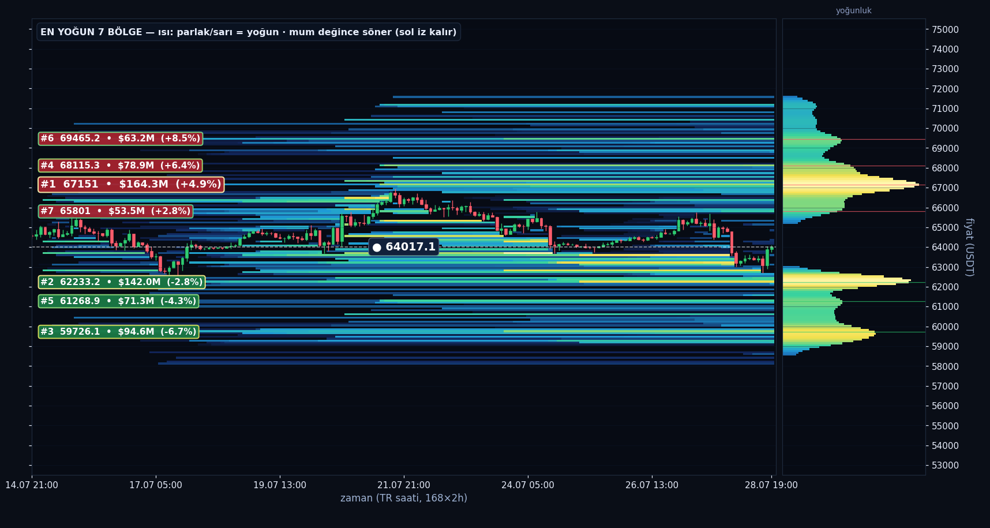Click the 17.07 05:00 time tick
Image resolution: width=990 pixels, height=528 pixels.
156,485
